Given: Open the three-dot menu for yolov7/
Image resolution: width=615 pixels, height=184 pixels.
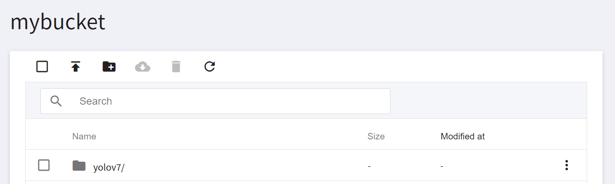Looking at the screenshot, I should (x=566, y=165).
